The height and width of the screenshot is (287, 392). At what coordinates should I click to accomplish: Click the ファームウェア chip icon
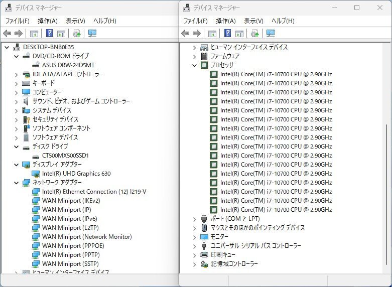[204, 56]
